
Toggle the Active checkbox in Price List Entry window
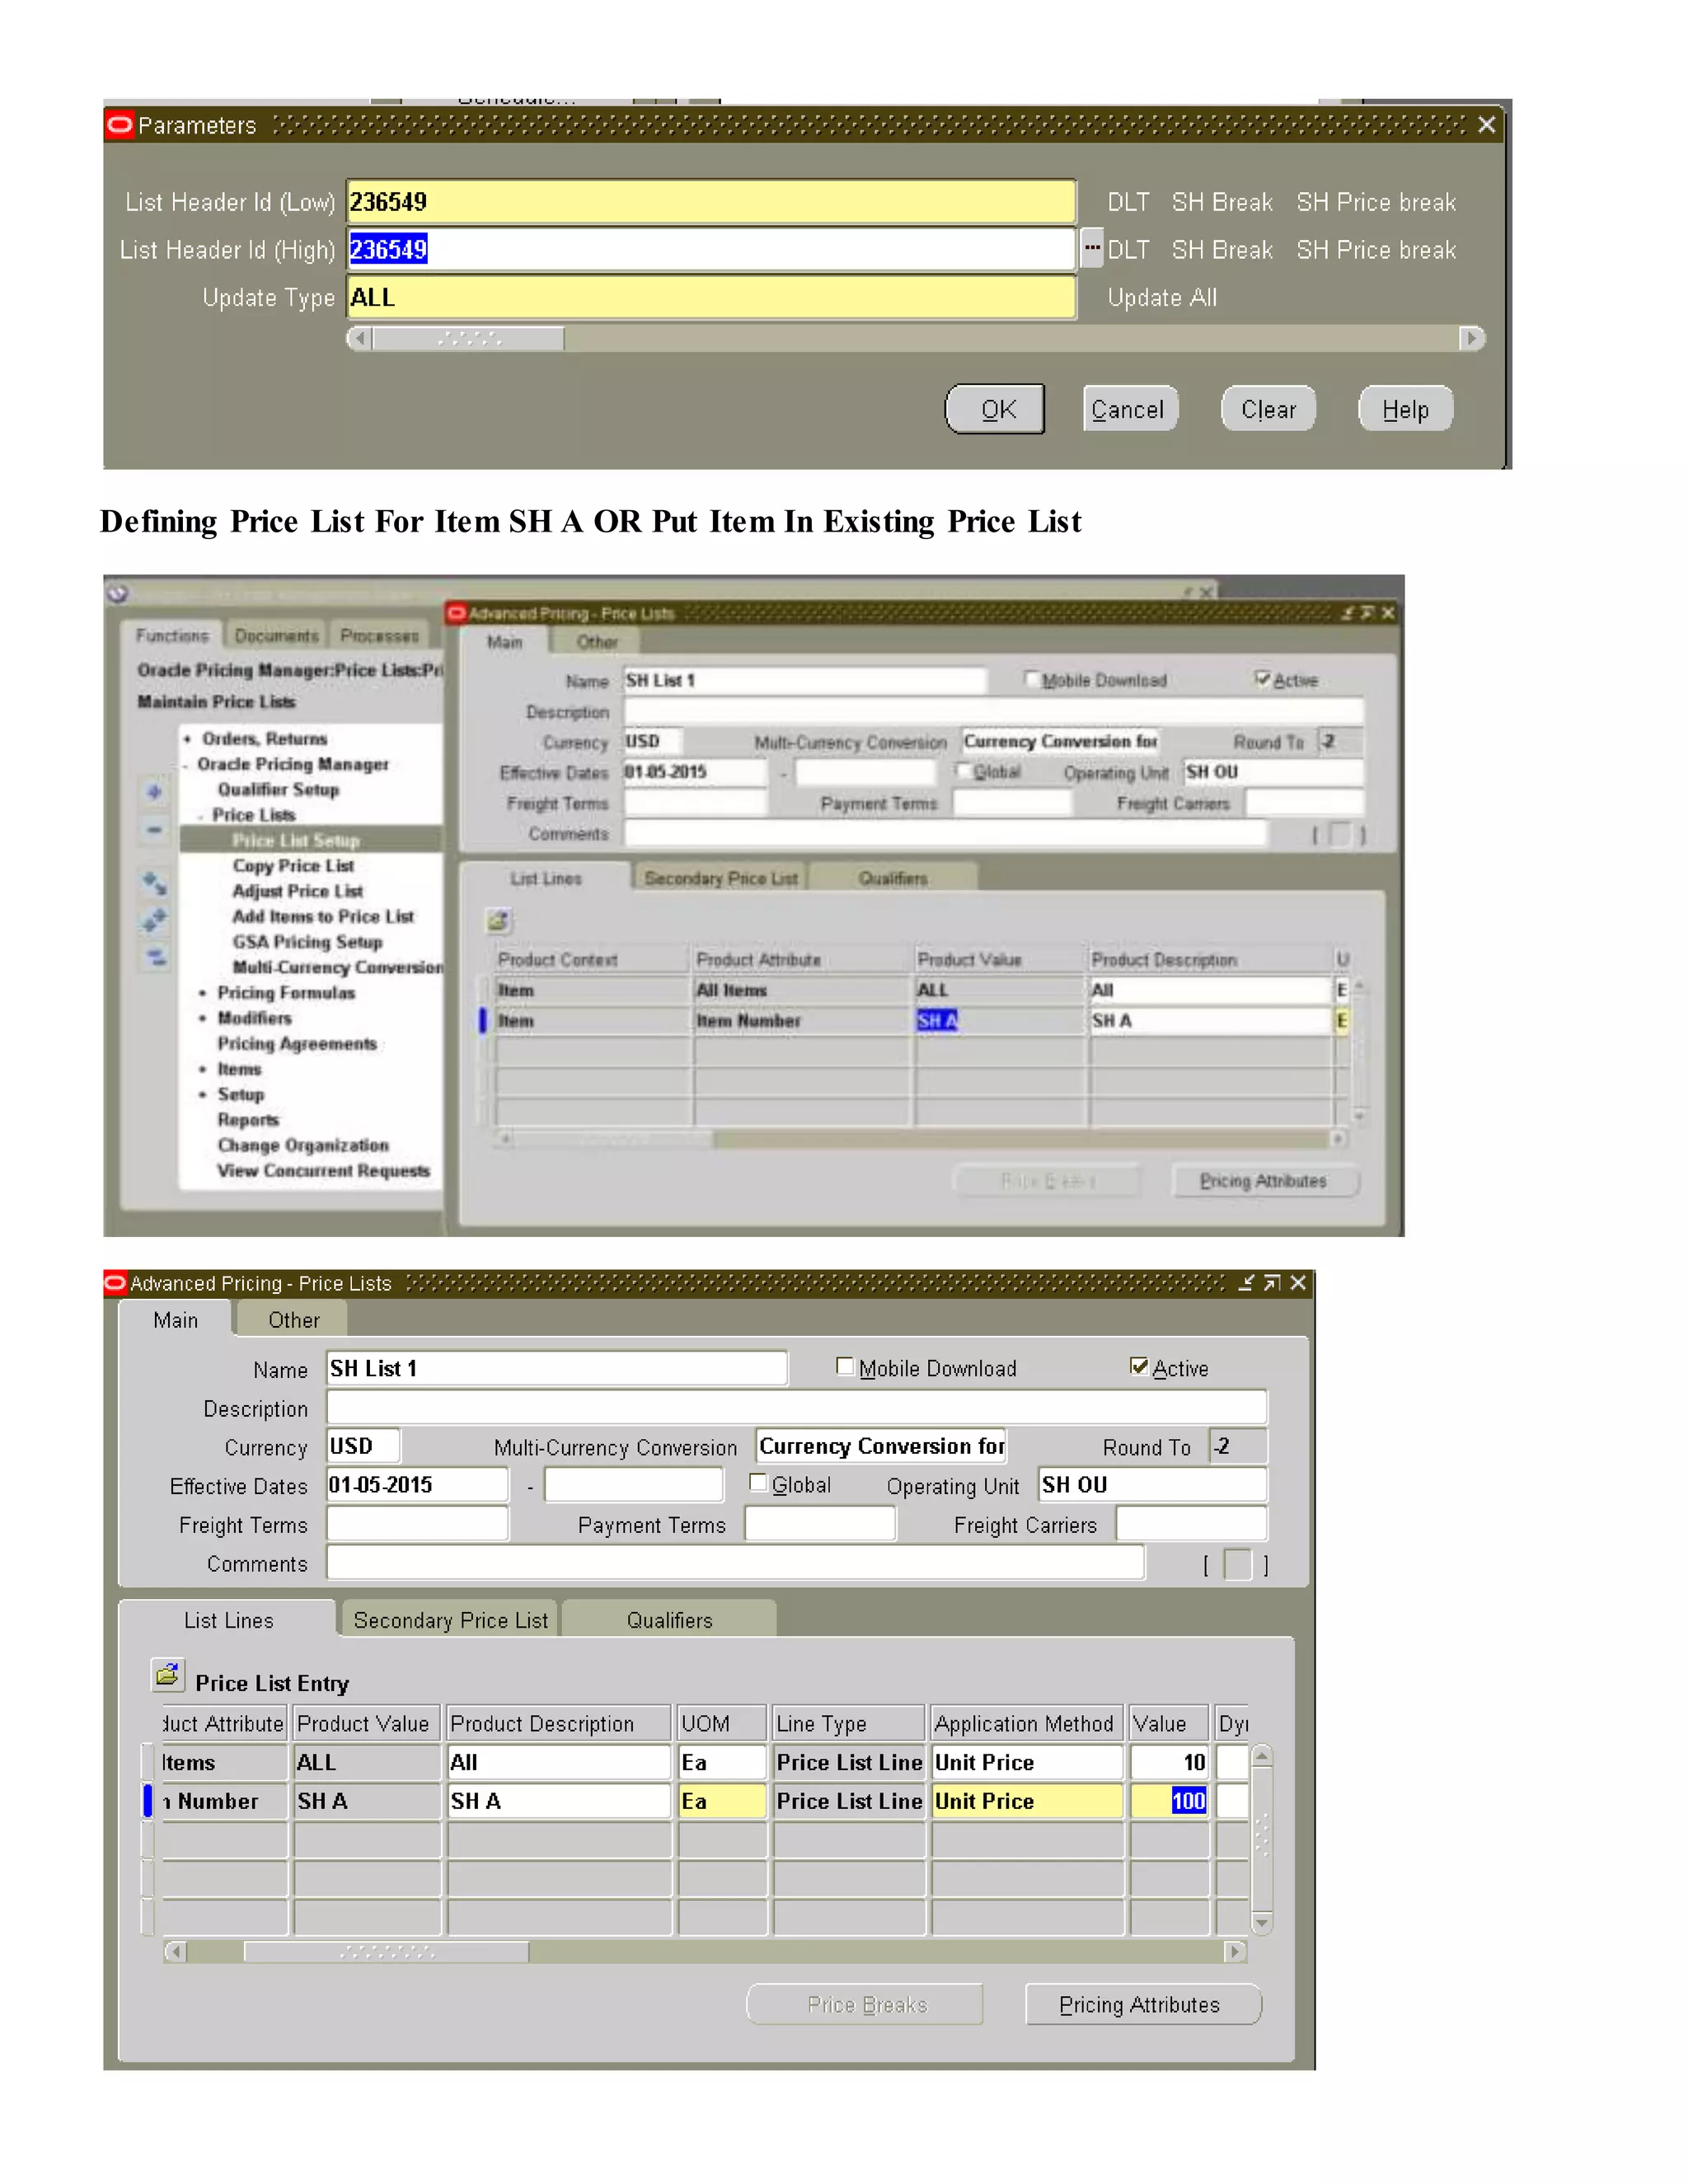(x=1139, y=1367)
